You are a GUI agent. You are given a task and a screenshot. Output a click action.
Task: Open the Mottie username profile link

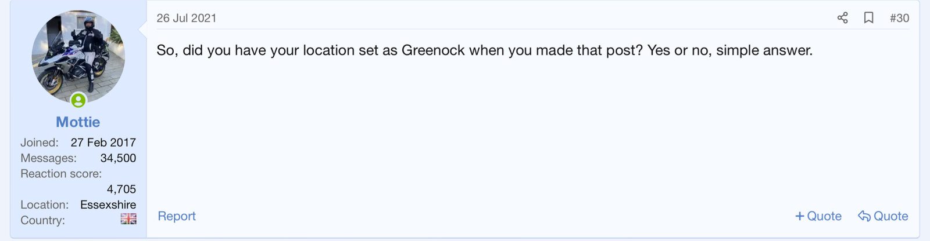(78, 122)
